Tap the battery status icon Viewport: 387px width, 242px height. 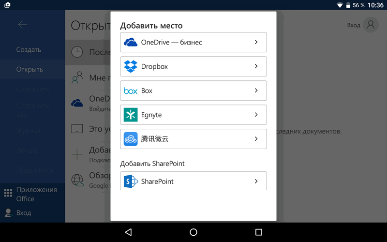tap(348, 5)
